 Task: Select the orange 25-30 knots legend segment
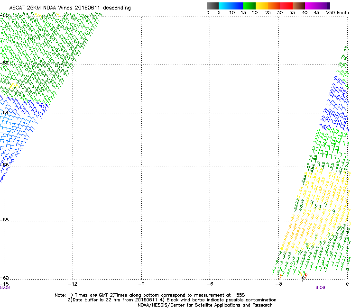274,6
